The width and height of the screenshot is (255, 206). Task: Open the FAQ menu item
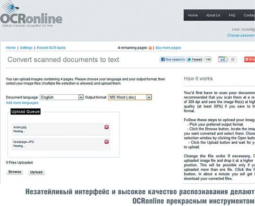point(232,15)
